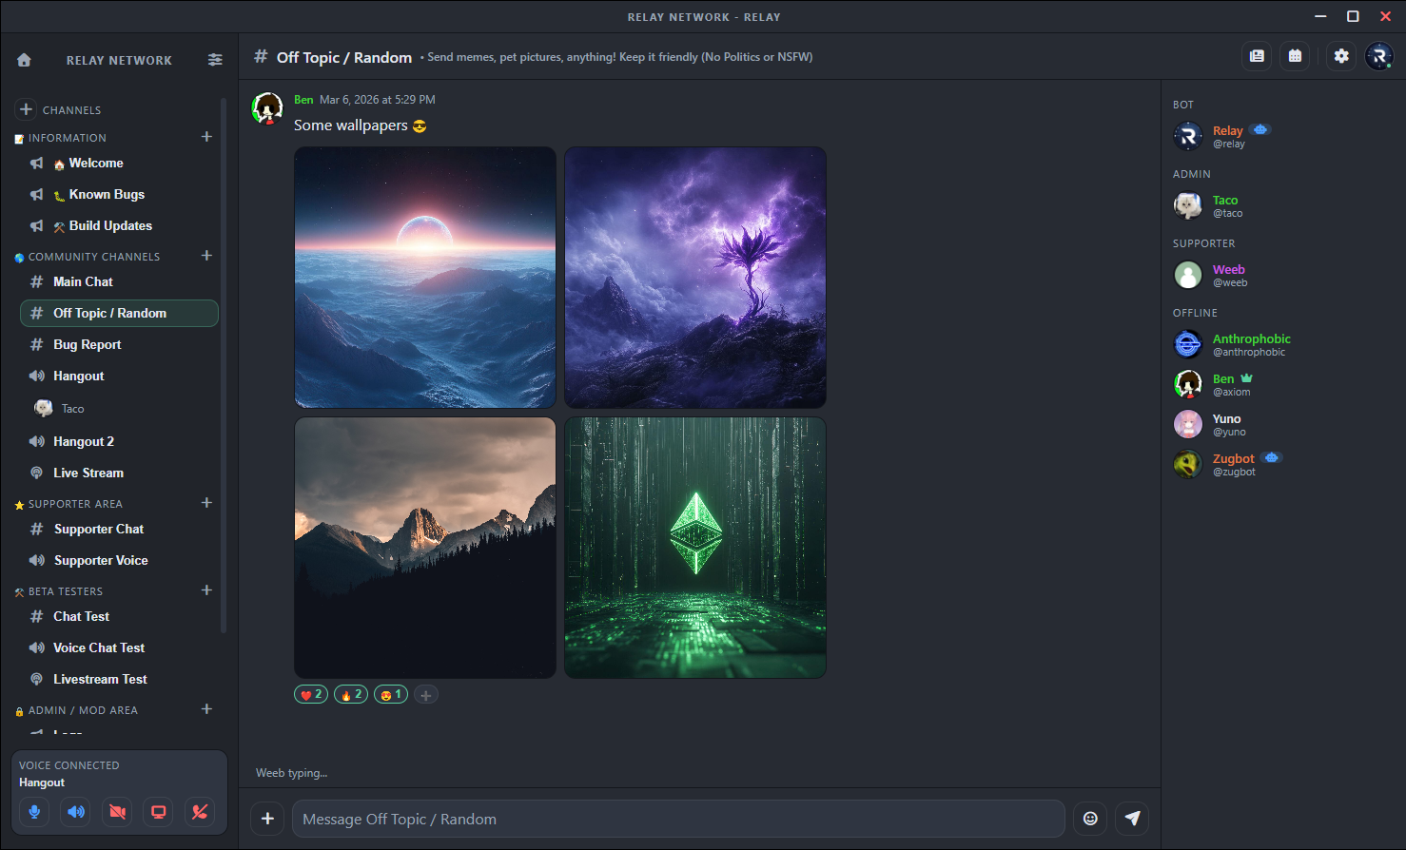
Task: Click the home icon in the sidebar
Action: 25,60
